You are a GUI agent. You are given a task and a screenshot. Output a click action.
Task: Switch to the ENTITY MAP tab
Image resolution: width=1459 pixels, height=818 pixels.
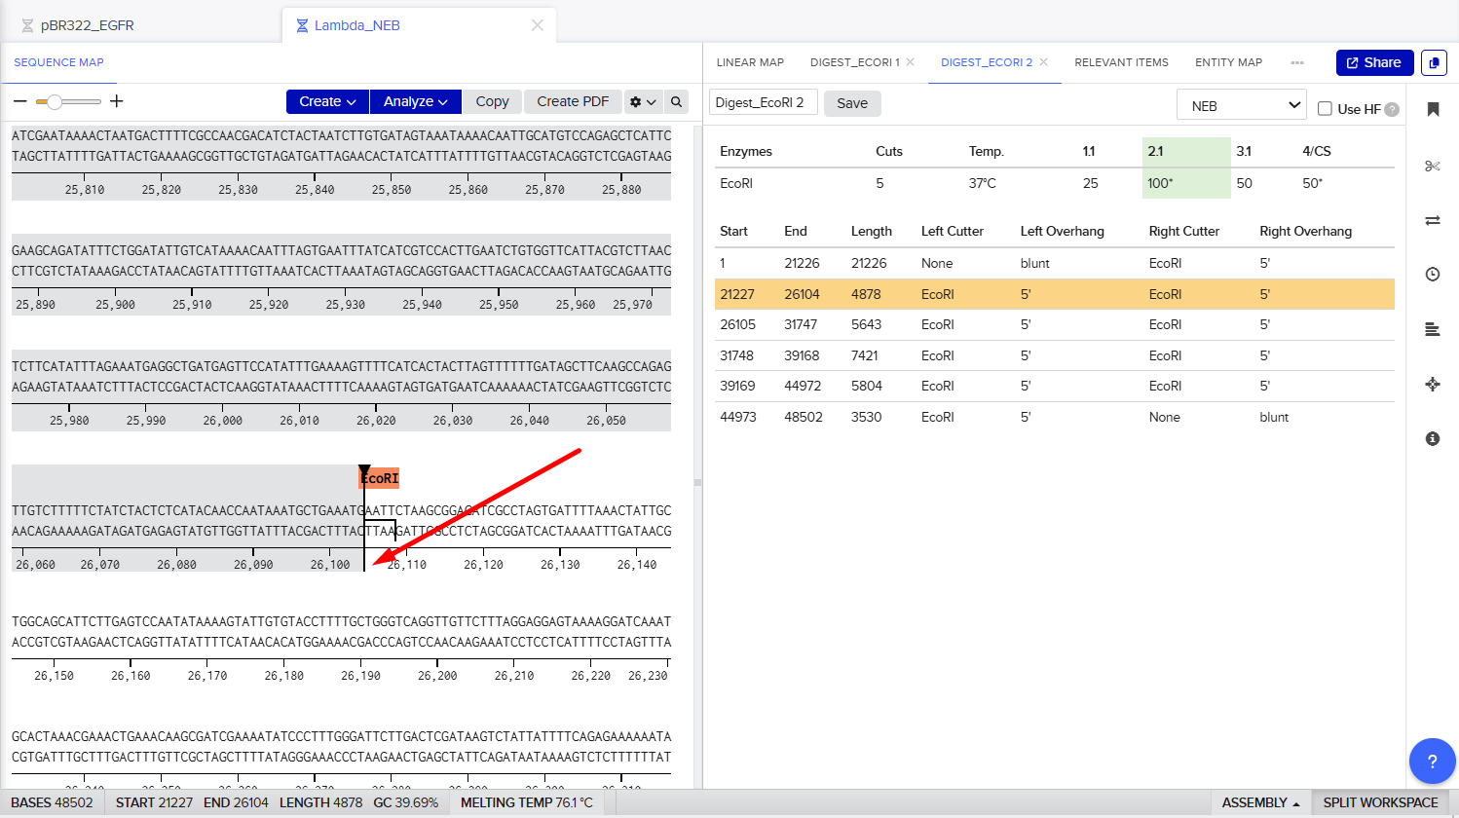[1228, 62]
